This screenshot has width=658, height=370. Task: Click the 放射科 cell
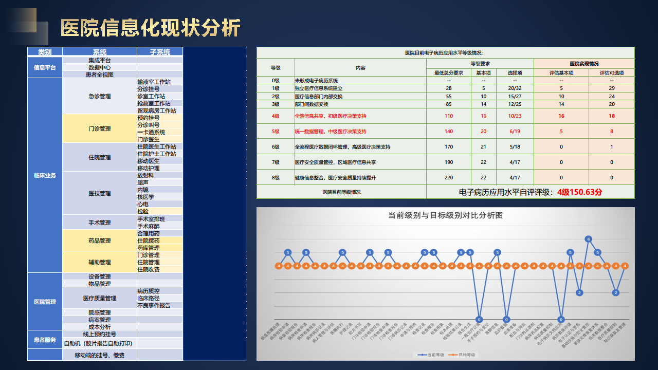(160, 175)
